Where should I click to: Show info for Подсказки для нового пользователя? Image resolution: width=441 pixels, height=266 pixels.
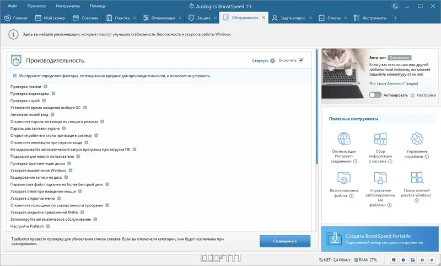point(78,156)
